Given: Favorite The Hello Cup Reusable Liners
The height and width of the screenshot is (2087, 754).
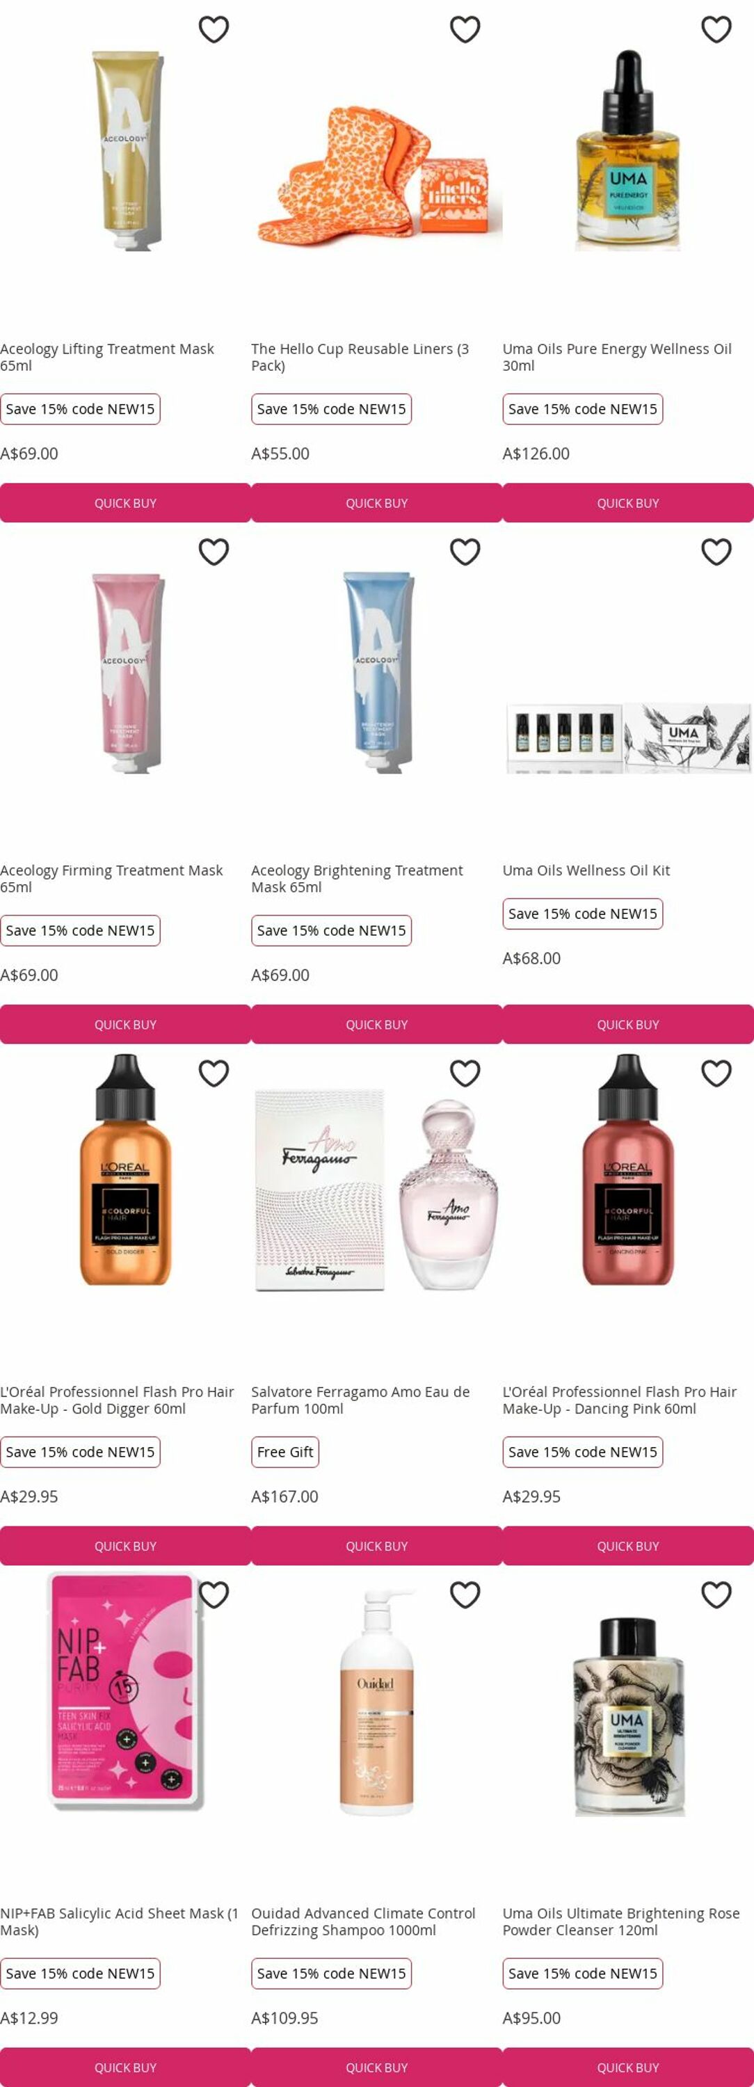Looking at the screenshot, I should click(465, 29).
